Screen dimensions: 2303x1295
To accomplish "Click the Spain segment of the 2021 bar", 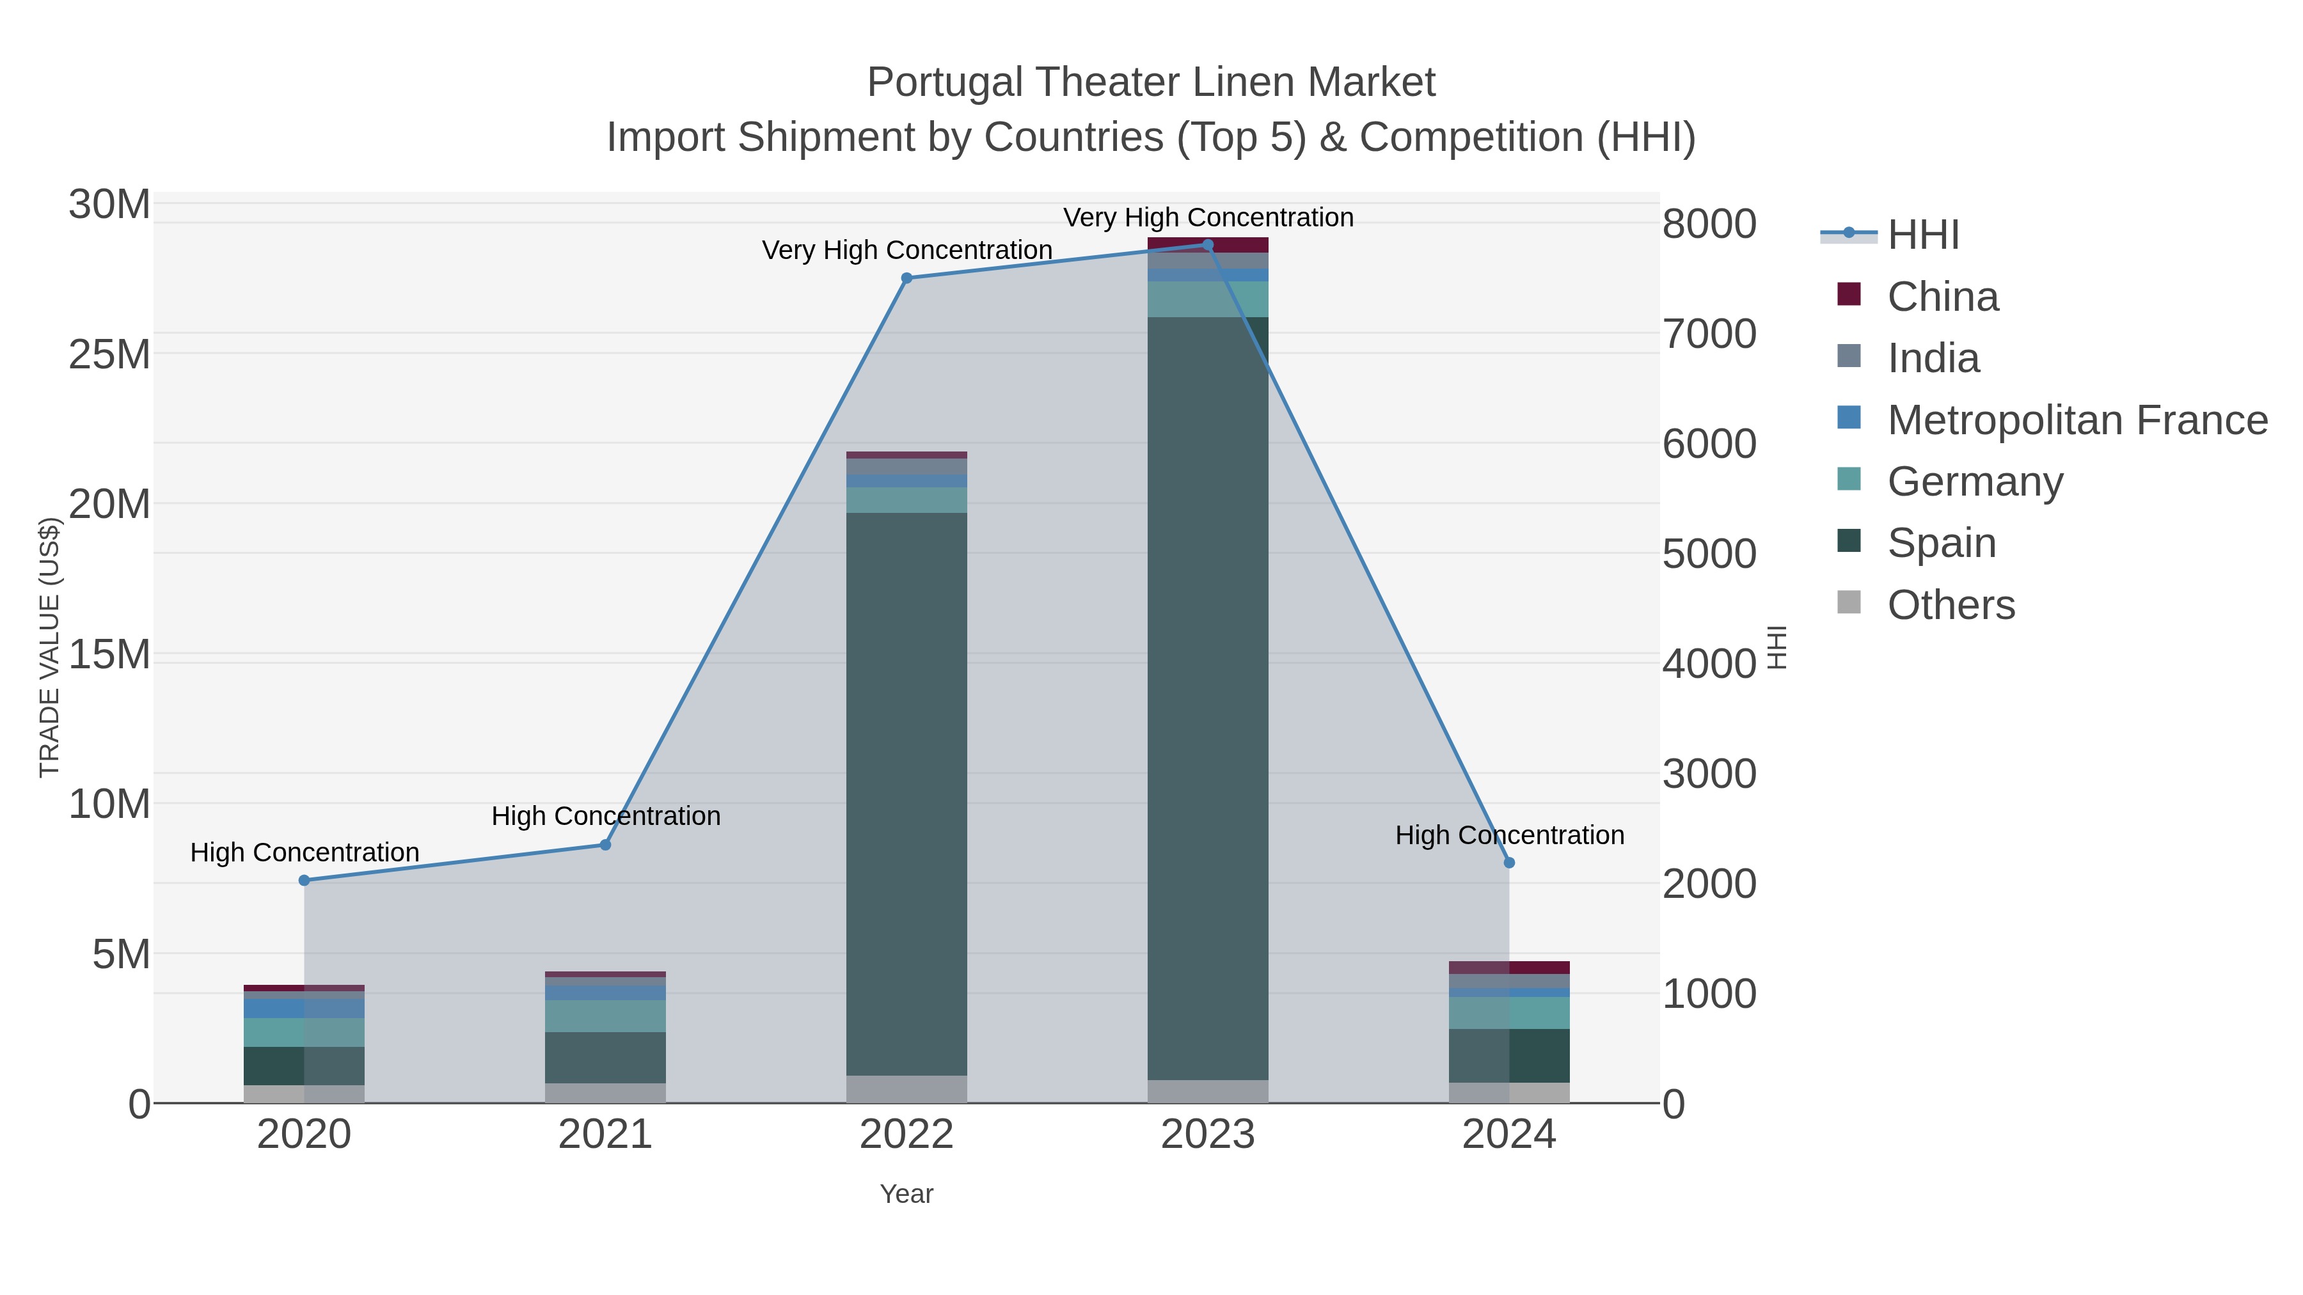I will pyautogui.click(x=605, y=1057).
